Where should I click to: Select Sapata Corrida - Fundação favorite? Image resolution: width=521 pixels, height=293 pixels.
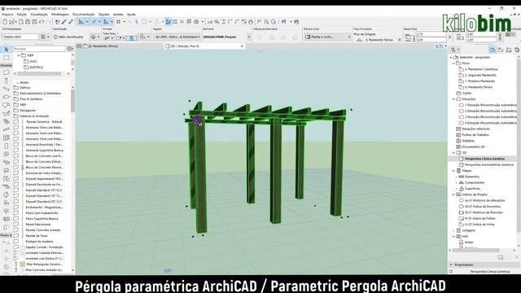[x=44, y=247]
